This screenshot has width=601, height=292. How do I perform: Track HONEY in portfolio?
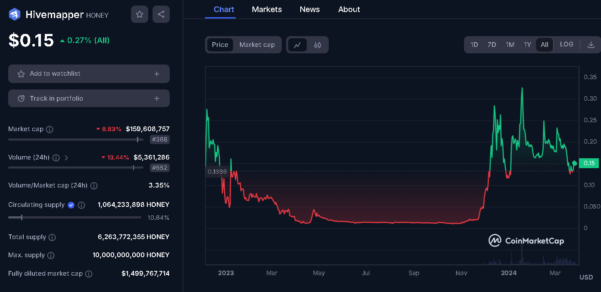89,98
